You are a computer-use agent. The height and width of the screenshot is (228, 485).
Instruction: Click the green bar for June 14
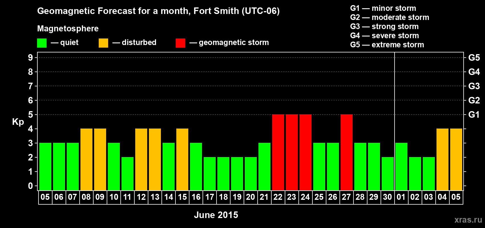coord(169,166)
